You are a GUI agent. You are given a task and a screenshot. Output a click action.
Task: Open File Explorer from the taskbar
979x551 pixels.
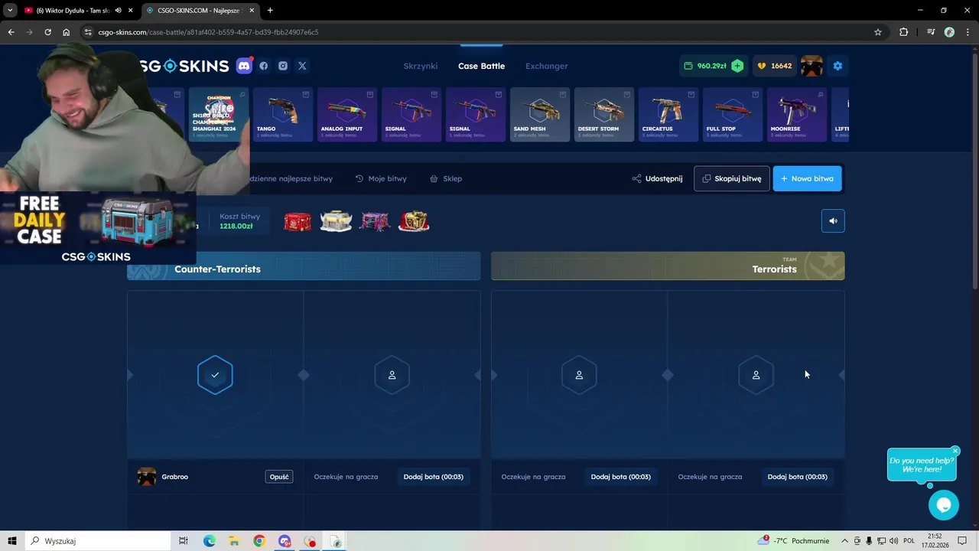click(234, 541)
